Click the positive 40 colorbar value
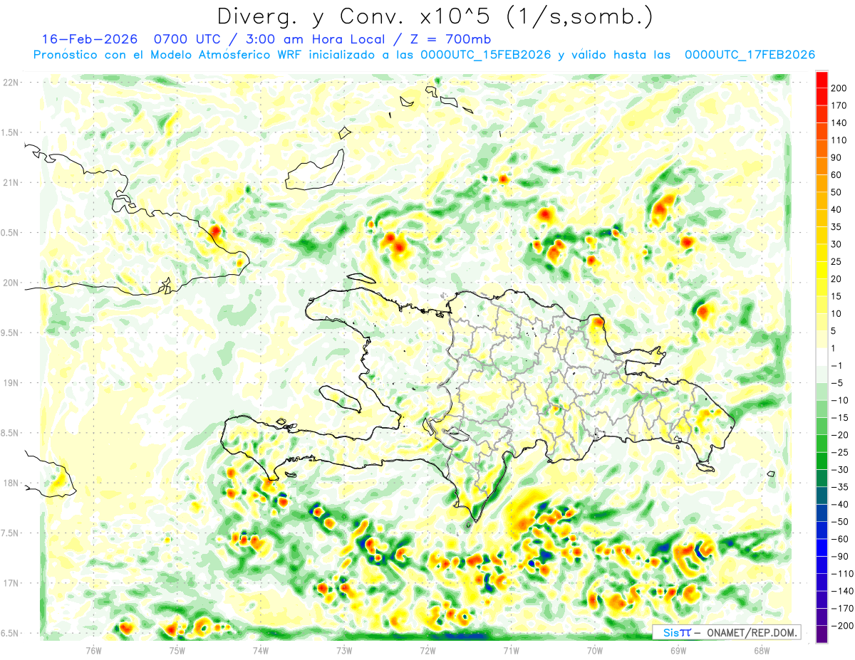The image size is (855, 660). 836,210
